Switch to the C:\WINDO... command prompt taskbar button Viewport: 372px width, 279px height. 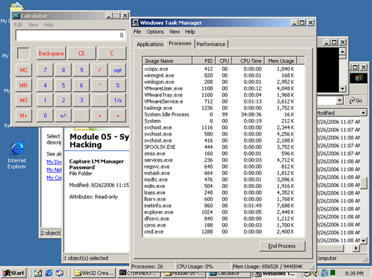(138, 273)
